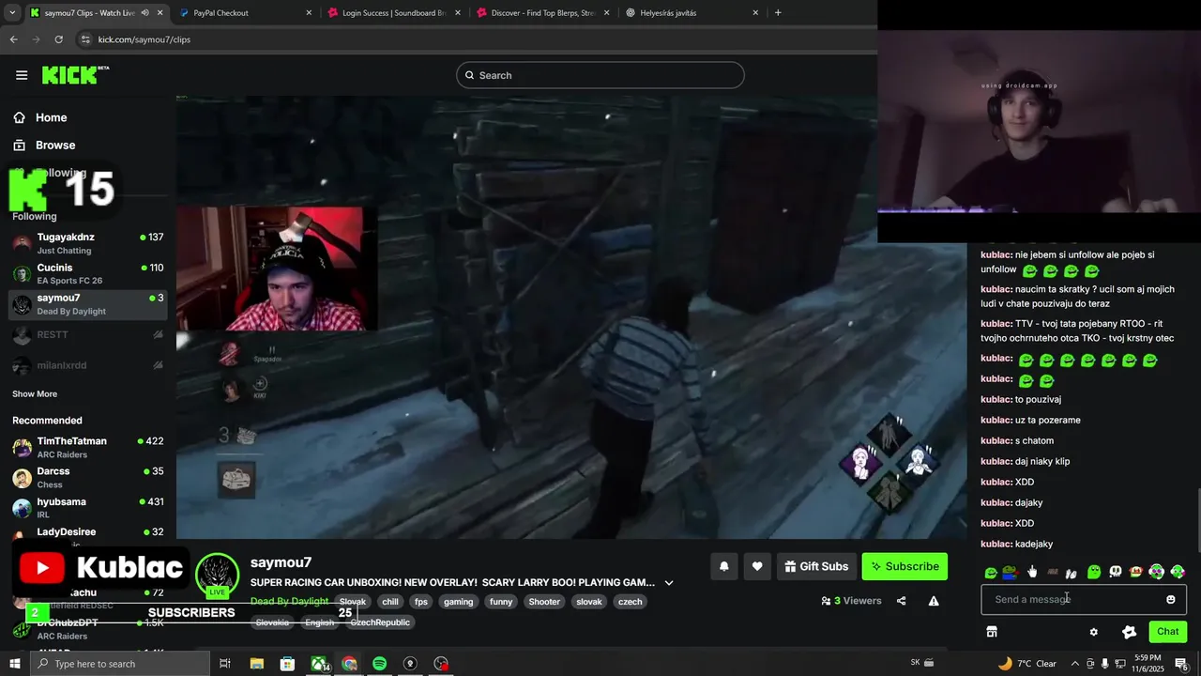Mute the saymou7 Clips tab audio
This screenshot has height=676, width=1201.
click(x=144, y=13)
